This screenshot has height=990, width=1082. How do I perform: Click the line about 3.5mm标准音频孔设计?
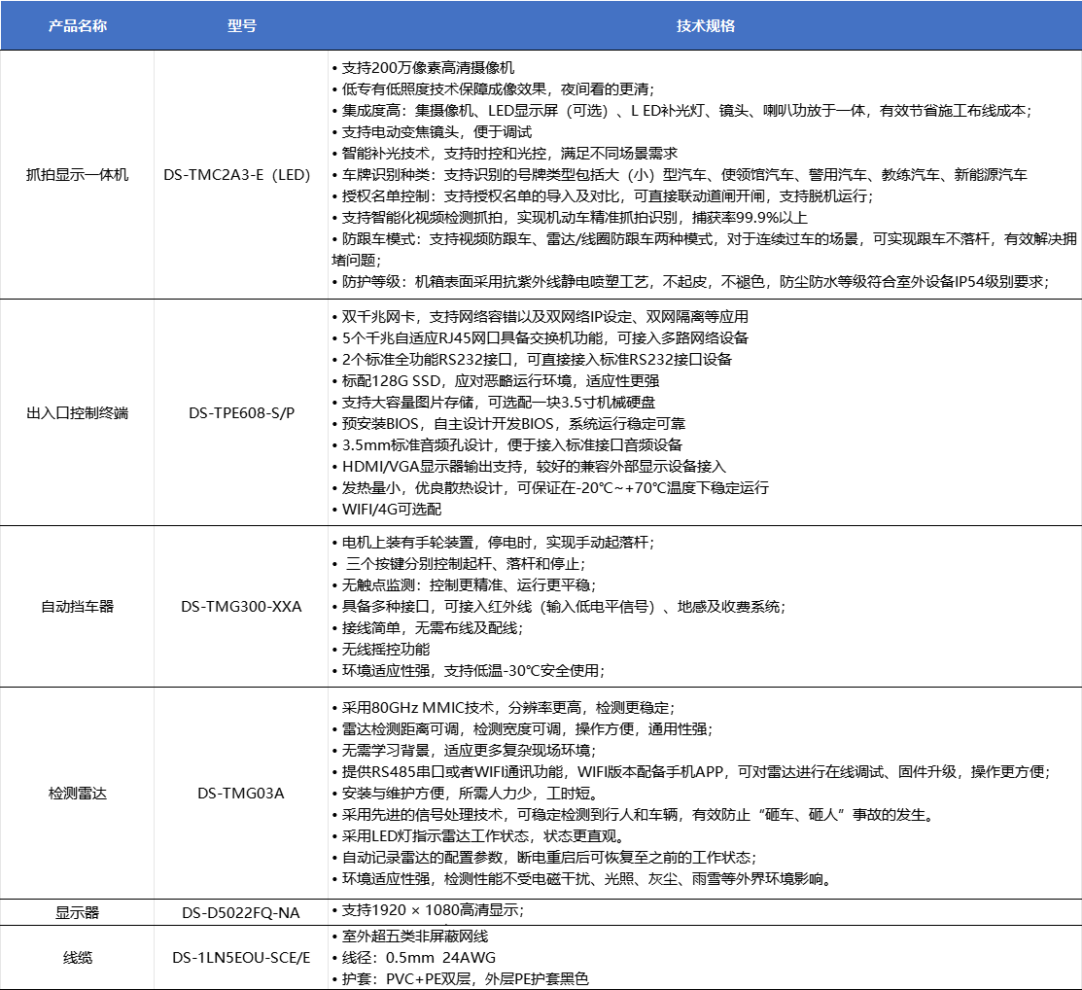[507, 445]
